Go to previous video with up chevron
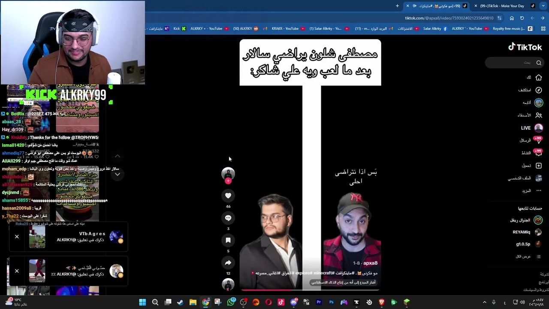The width and height of the screenshot is (549, 309). (x=117, y=156)
